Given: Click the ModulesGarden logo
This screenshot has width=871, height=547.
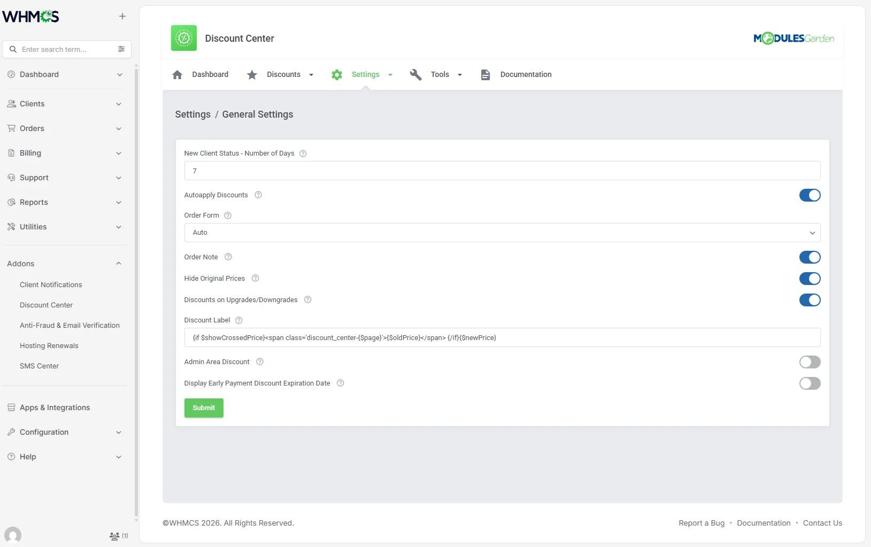Looking at the screenshot, I should [794, 38].
